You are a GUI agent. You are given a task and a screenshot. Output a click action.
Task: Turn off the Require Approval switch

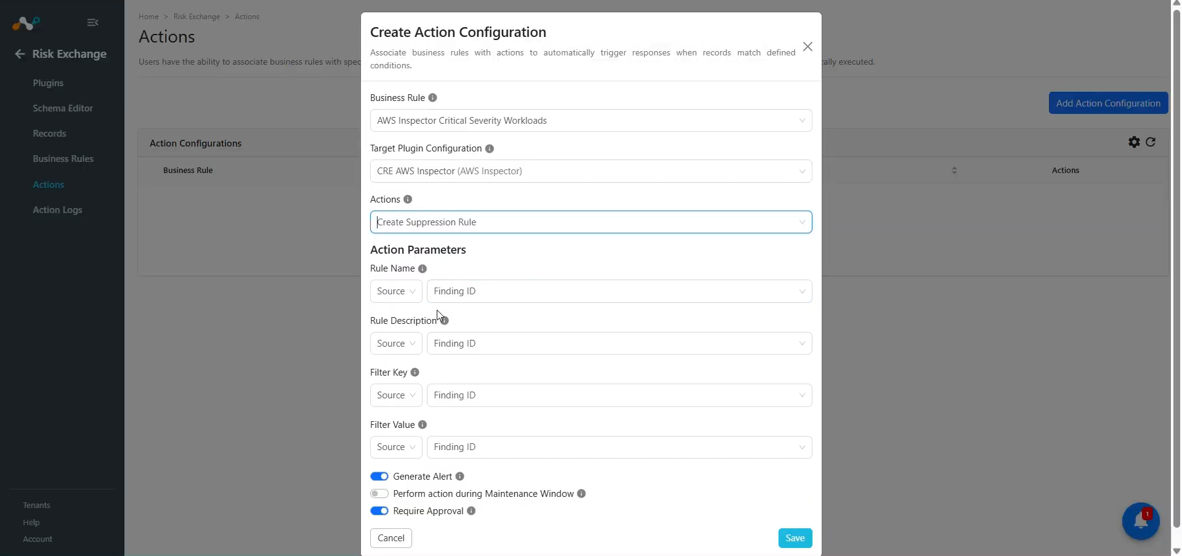click(x=379, y=511)
